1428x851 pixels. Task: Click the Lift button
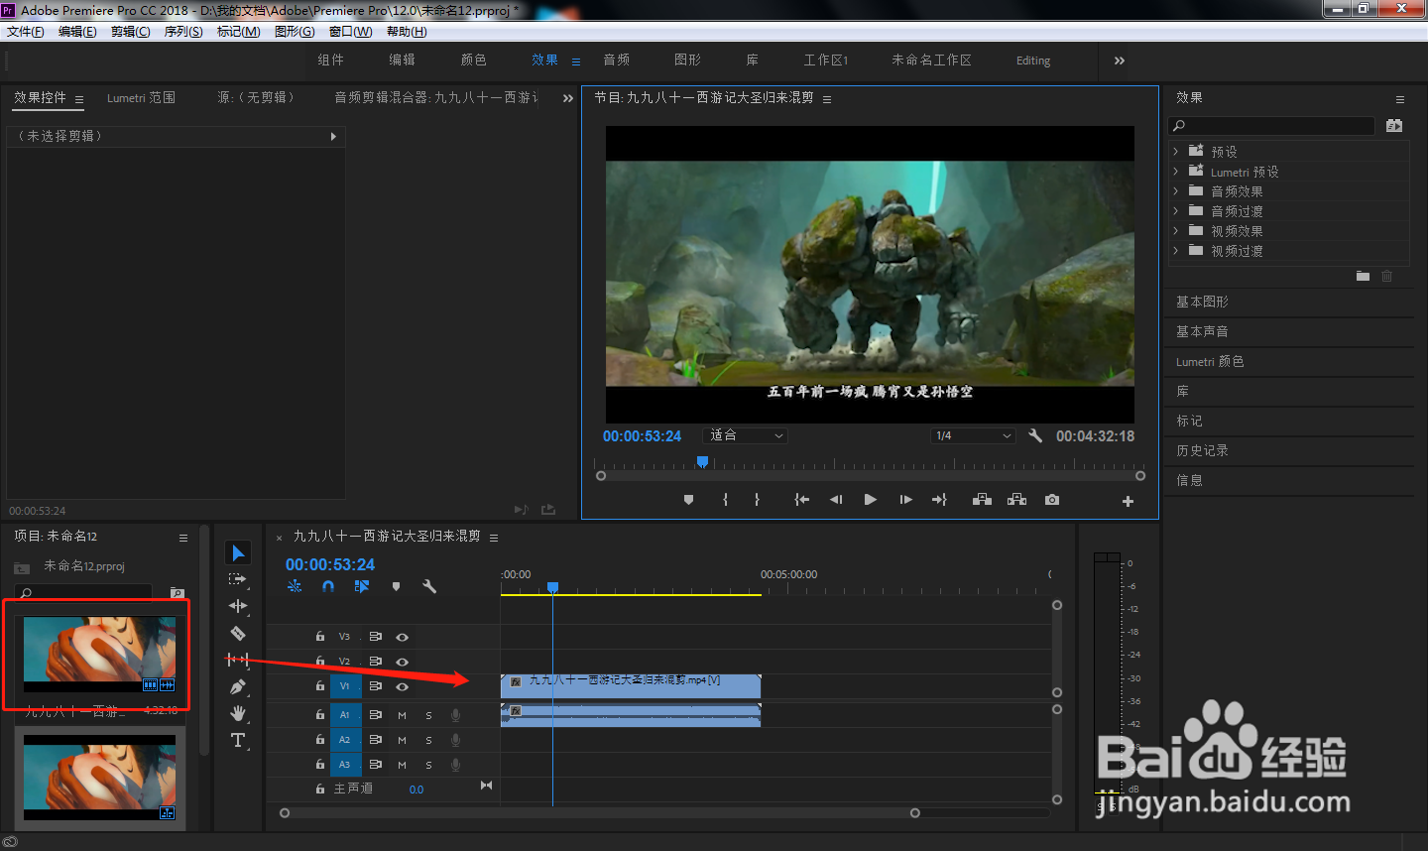tap(982, 500)
